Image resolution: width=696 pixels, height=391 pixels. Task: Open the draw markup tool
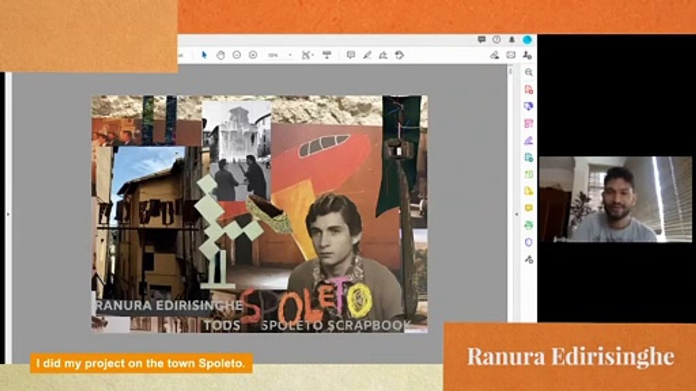tap(383, 55)
